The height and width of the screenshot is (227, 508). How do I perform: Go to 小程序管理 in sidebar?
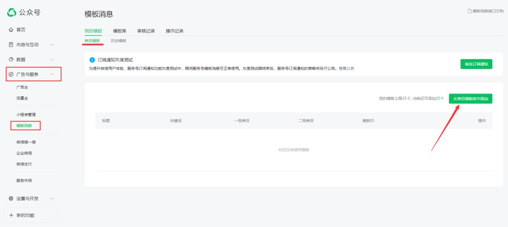pyautogui.click(x=26, y=115)
